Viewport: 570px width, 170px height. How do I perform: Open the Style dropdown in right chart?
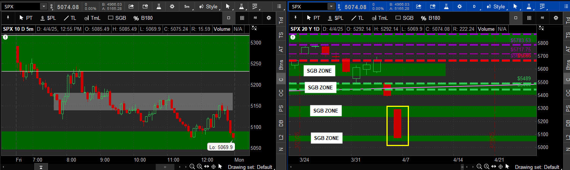[x=498, y=6]
